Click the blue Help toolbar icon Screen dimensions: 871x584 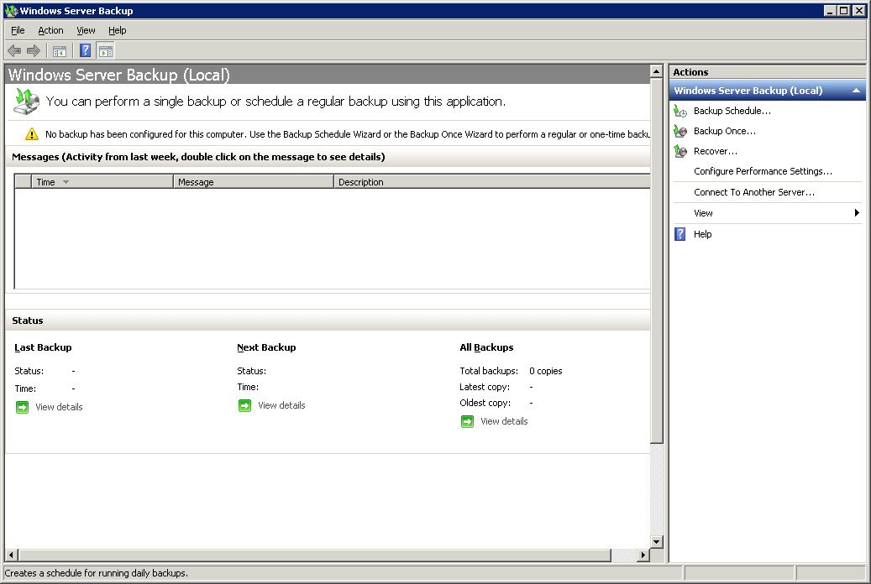coord(85,51)
